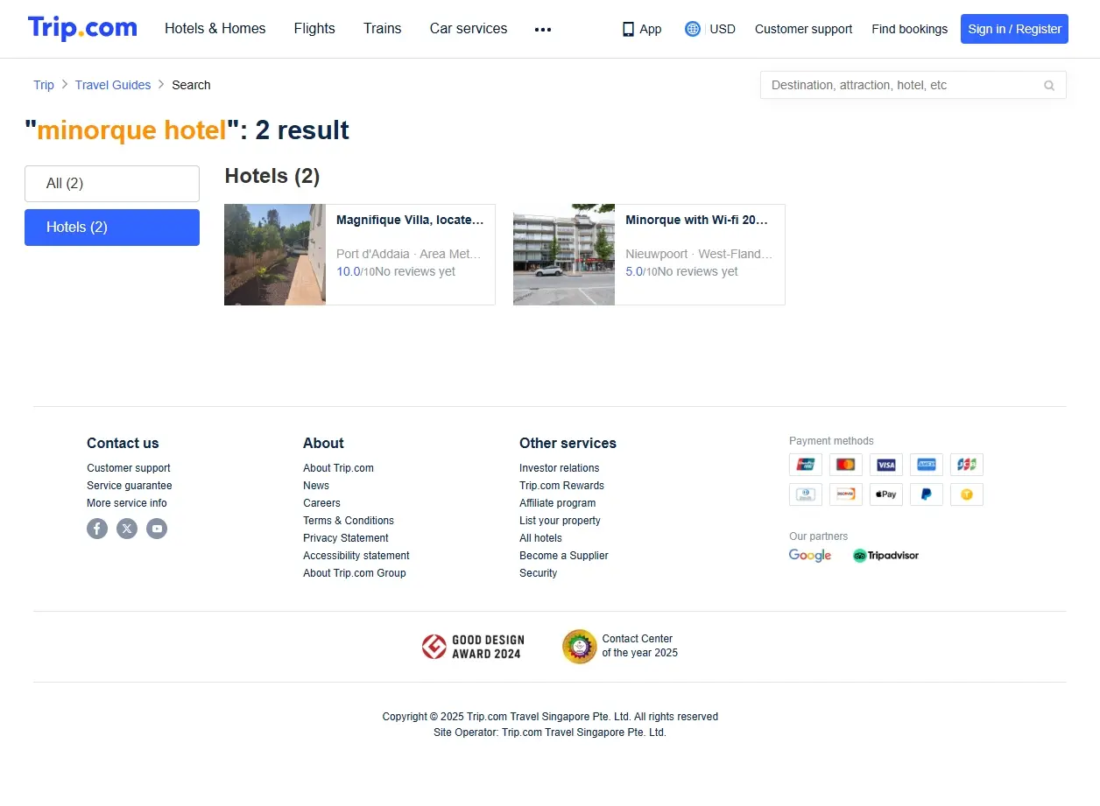
Task: Open All hotels footer link
Action: 540,538
